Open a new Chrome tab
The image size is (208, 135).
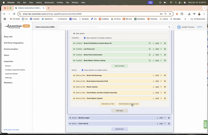click(49, 8)
